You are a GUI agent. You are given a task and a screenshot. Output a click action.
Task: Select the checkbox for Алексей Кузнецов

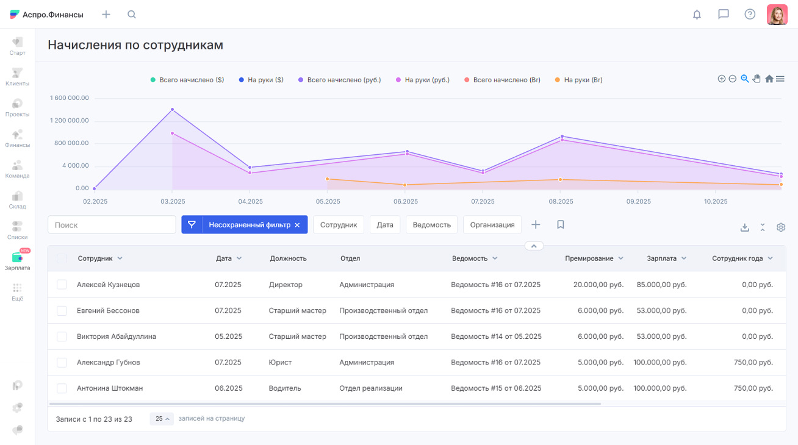[x=62, y=285]
